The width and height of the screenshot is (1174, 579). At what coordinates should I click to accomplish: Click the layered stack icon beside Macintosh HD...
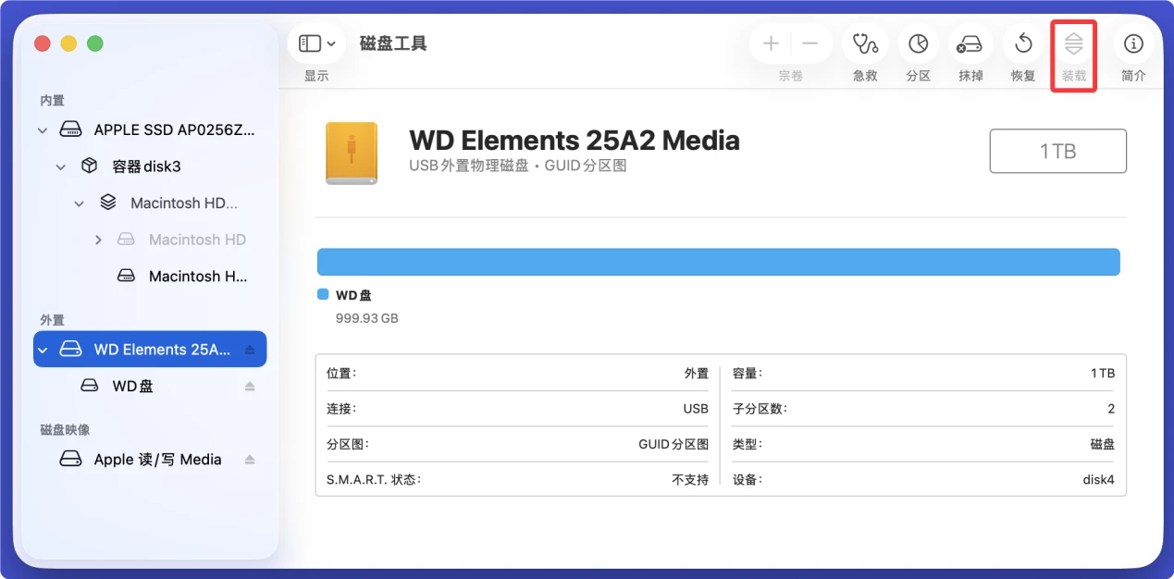point(108,203)
